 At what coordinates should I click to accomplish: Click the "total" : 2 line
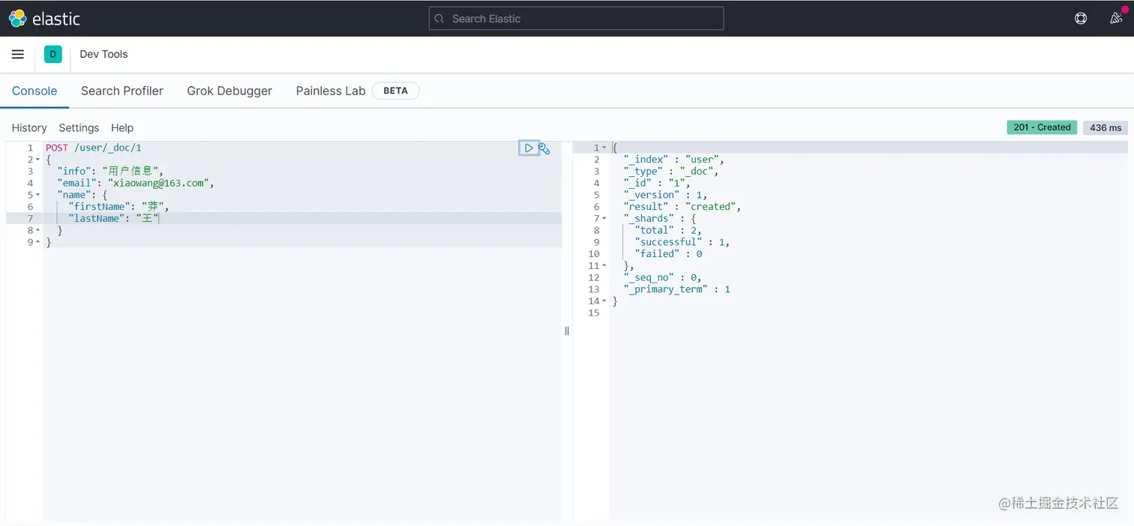pos(667,230)
